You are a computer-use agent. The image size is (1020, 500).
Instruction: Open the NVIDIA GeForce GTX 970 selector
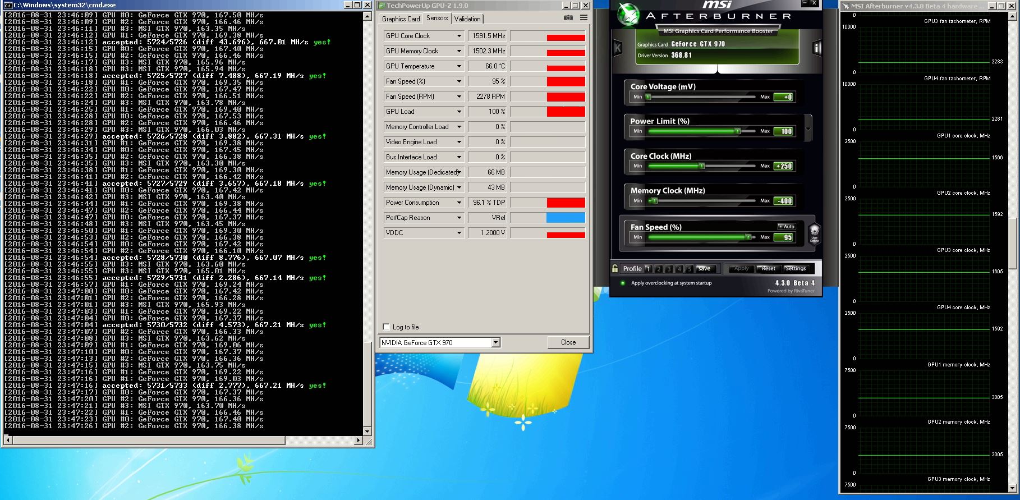(x=440, y=342)
